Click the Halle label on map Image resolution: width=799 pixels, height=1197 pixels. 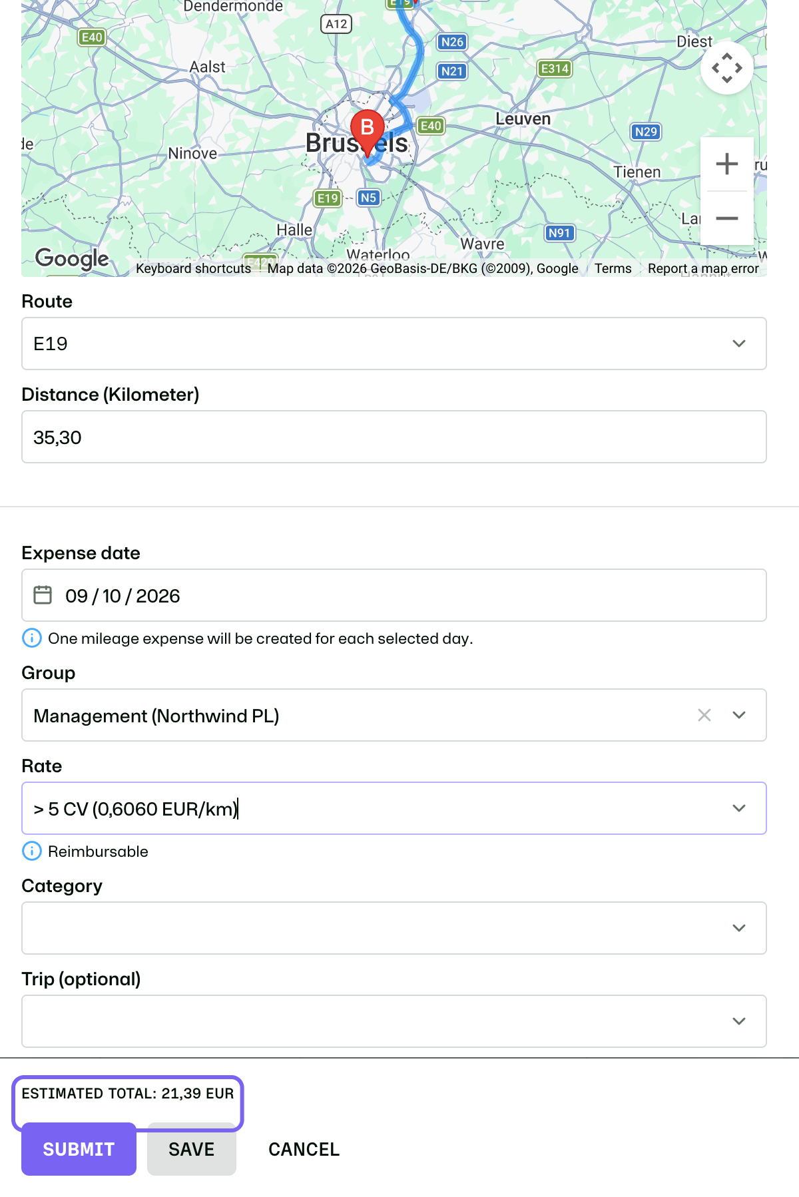point(294,230)
